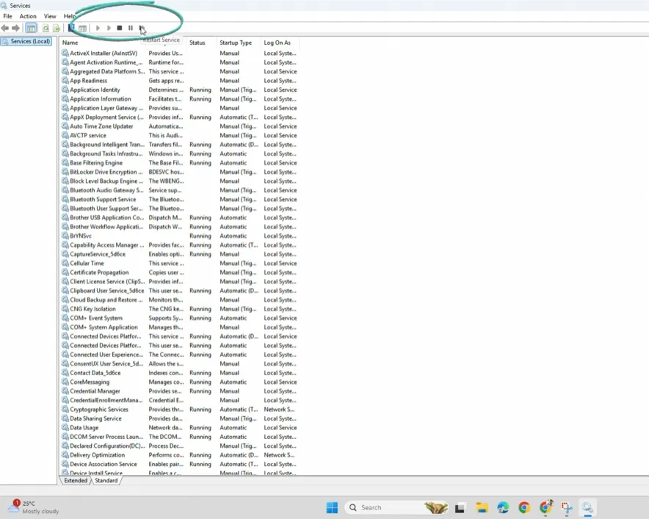The image size is (649, 519).
Task: Click the Refresh toolbar icon
Action: (46, 28)
